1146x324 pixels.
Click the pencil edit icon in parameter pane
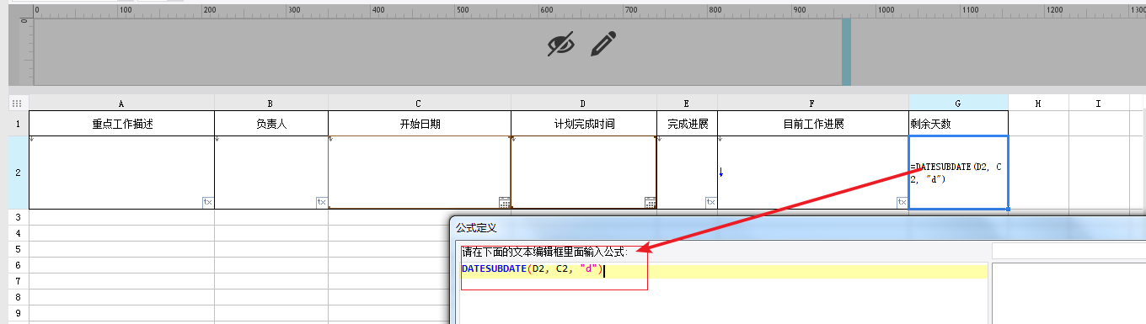click(603, 44)
